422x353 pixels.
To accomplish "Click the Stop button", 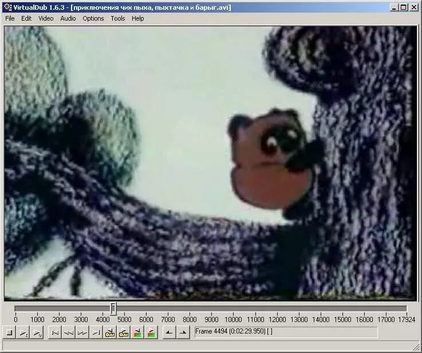I will (x=9, y=333).
